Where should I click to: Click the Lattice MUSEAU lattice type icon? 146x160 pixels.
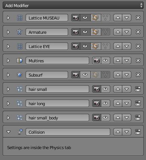tap(20, 18)
